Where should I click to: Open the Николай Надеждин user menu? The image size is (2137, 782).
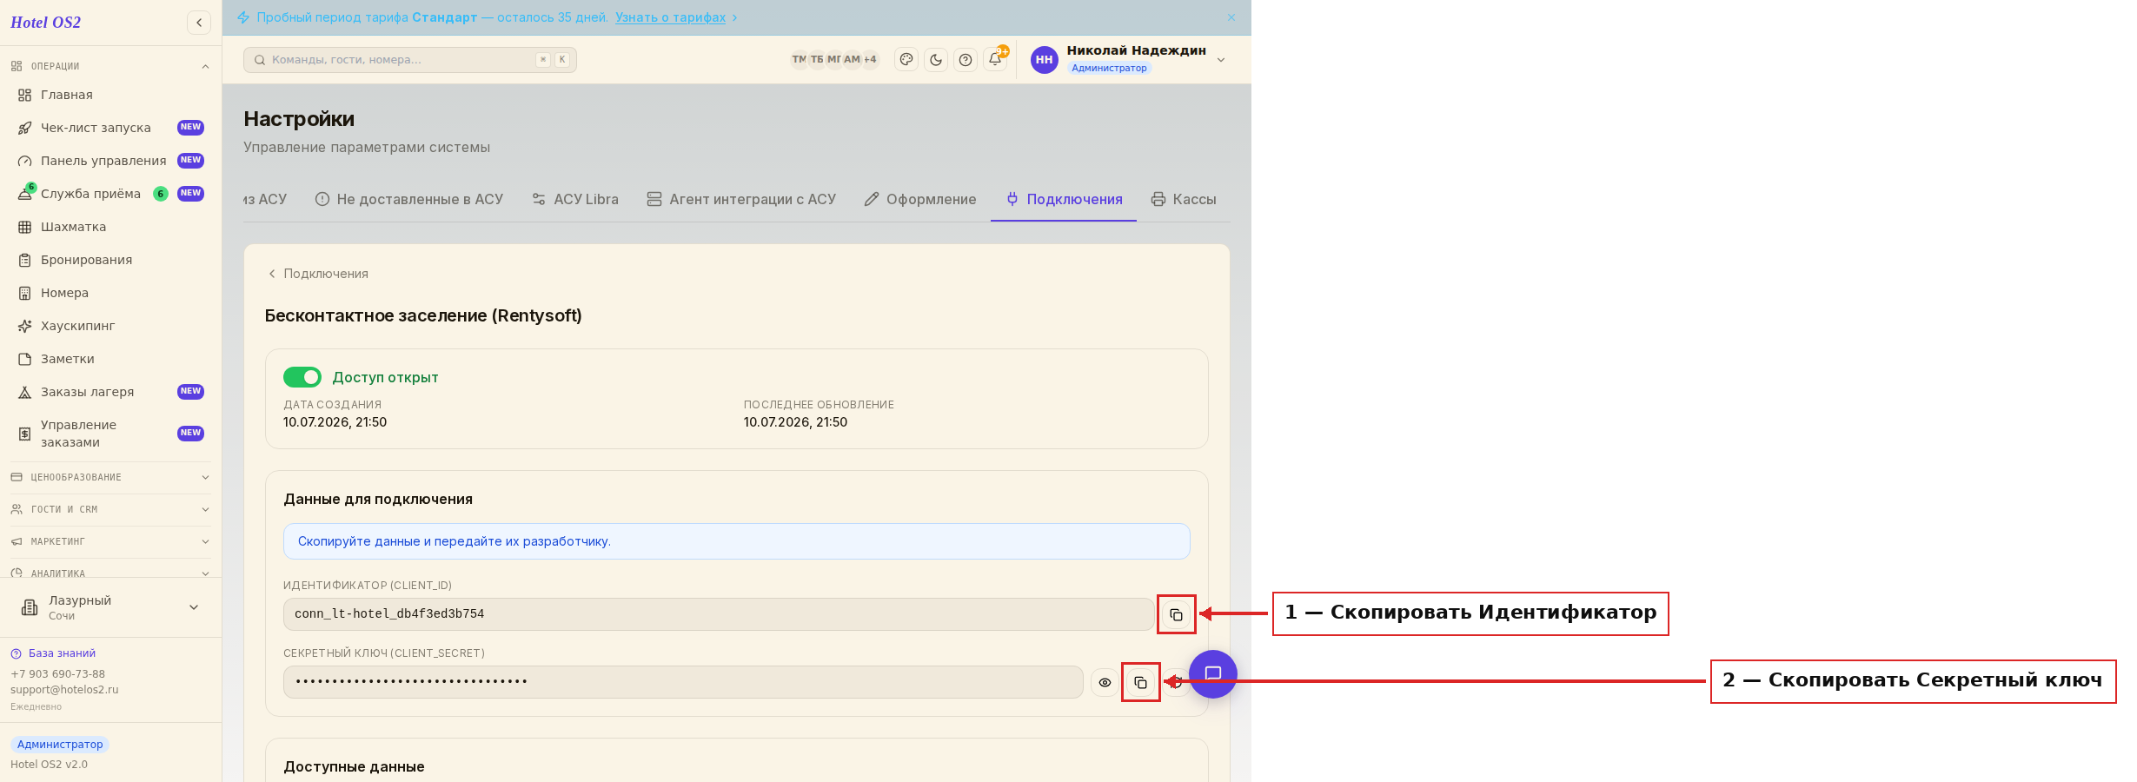pyautogui.click(x=1128, y=59)
